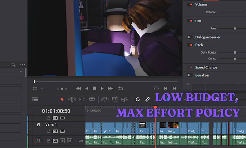Collapse the Volume section label
The image size is (246, 148).
[x=201, y=5]
